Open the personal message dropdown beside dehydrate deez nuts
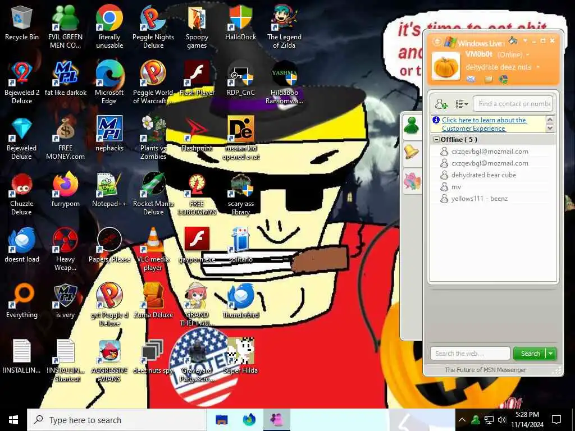 tap(538, 67)
